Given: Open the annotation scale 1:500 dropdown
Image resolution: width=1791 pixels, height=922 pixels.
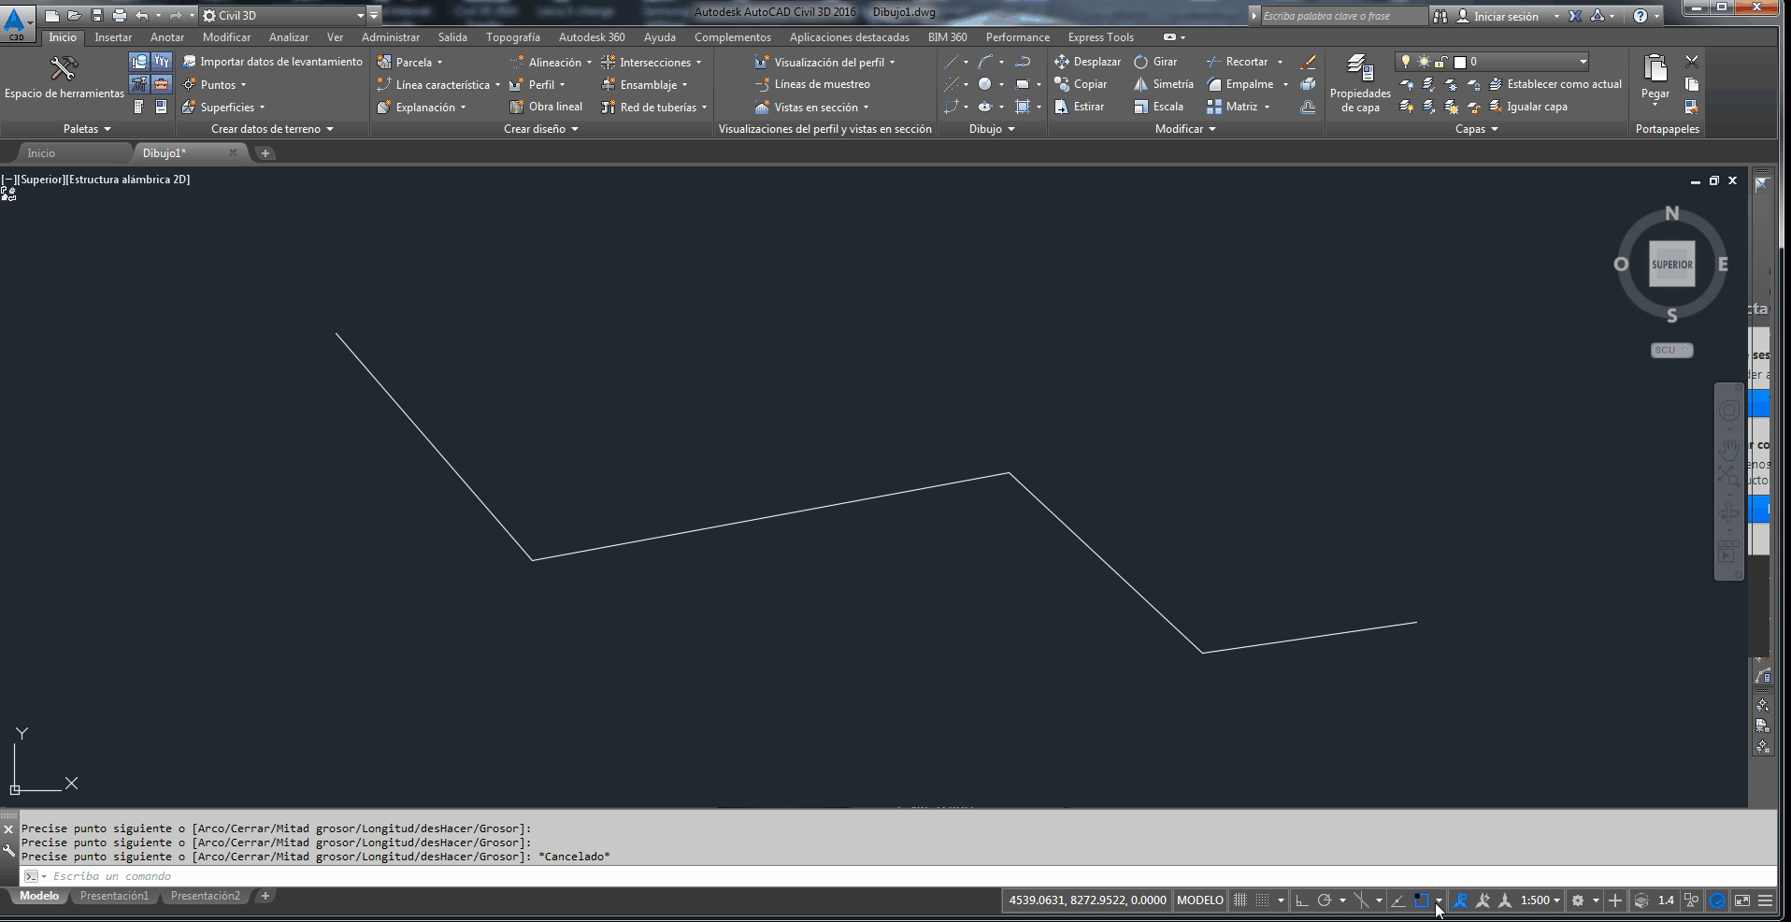Looking at the screenshot, I should coord(1540,900).
